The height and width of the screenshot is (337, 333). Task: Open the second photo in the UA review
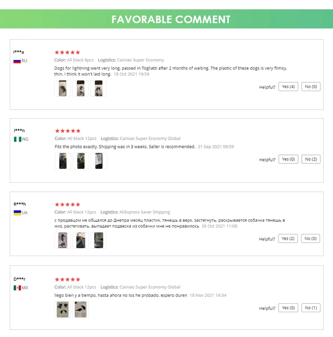pyautogui.click(x=81, y=240)
